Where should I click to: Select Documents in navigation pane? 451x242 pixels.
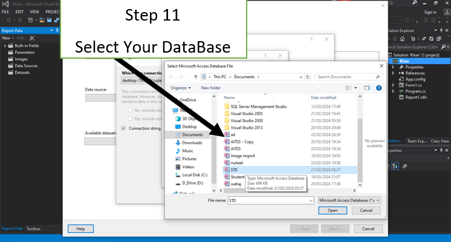coord(192,135)
